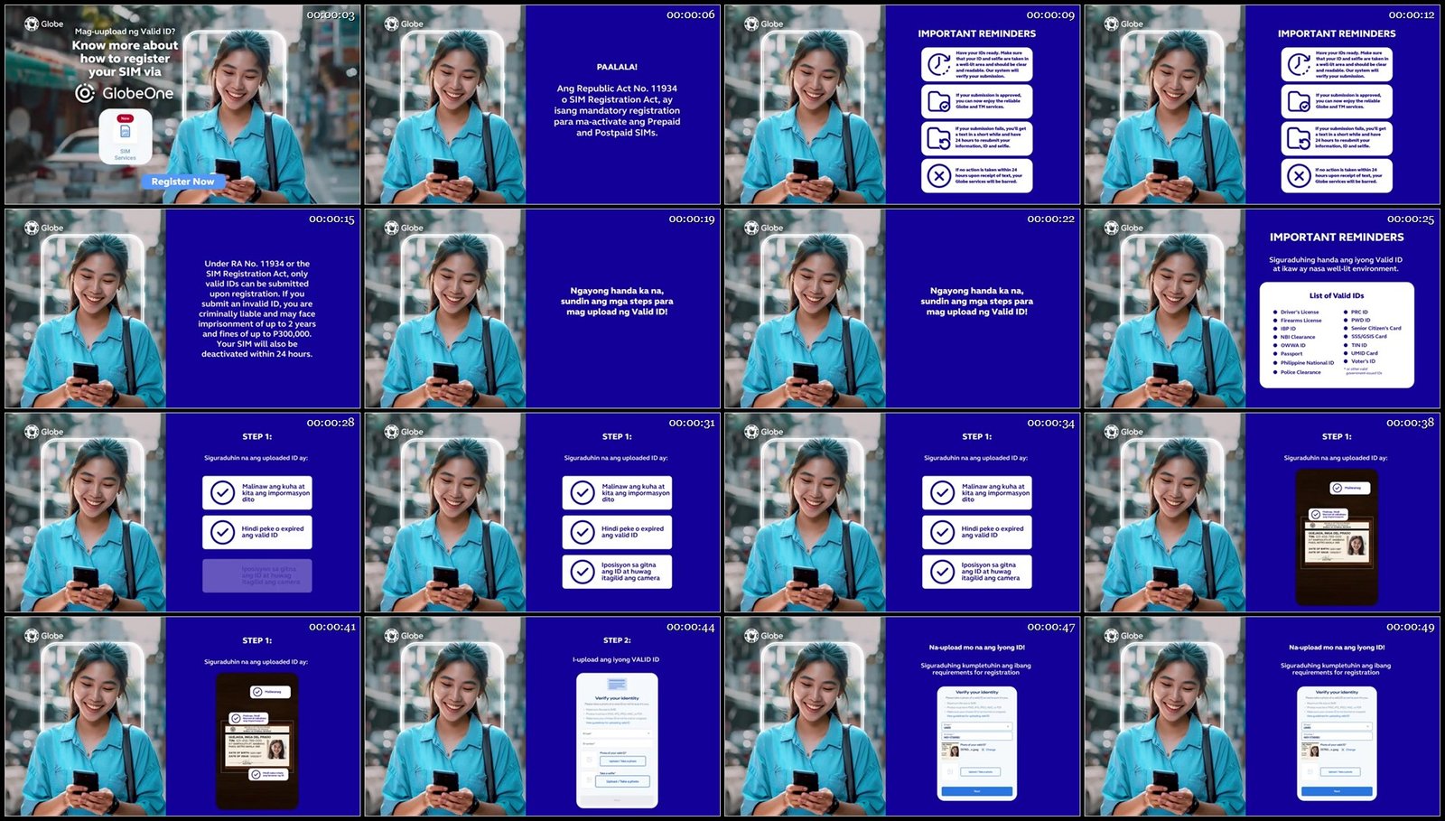Screen dimensions: 1445x821
Task: Click 'Driver's License' in List of Valid IDs
Action: point(1300,312)
